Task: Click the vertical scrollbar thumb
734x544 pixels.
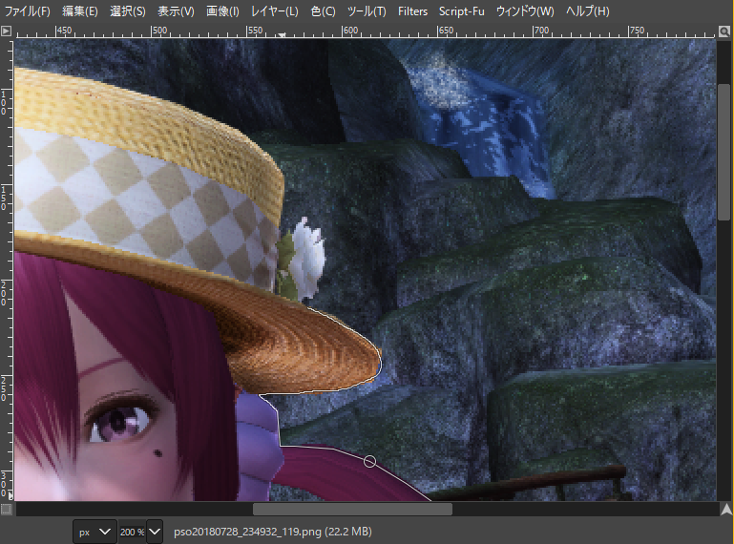Action: pyautogui.click(x=724, y=152)
